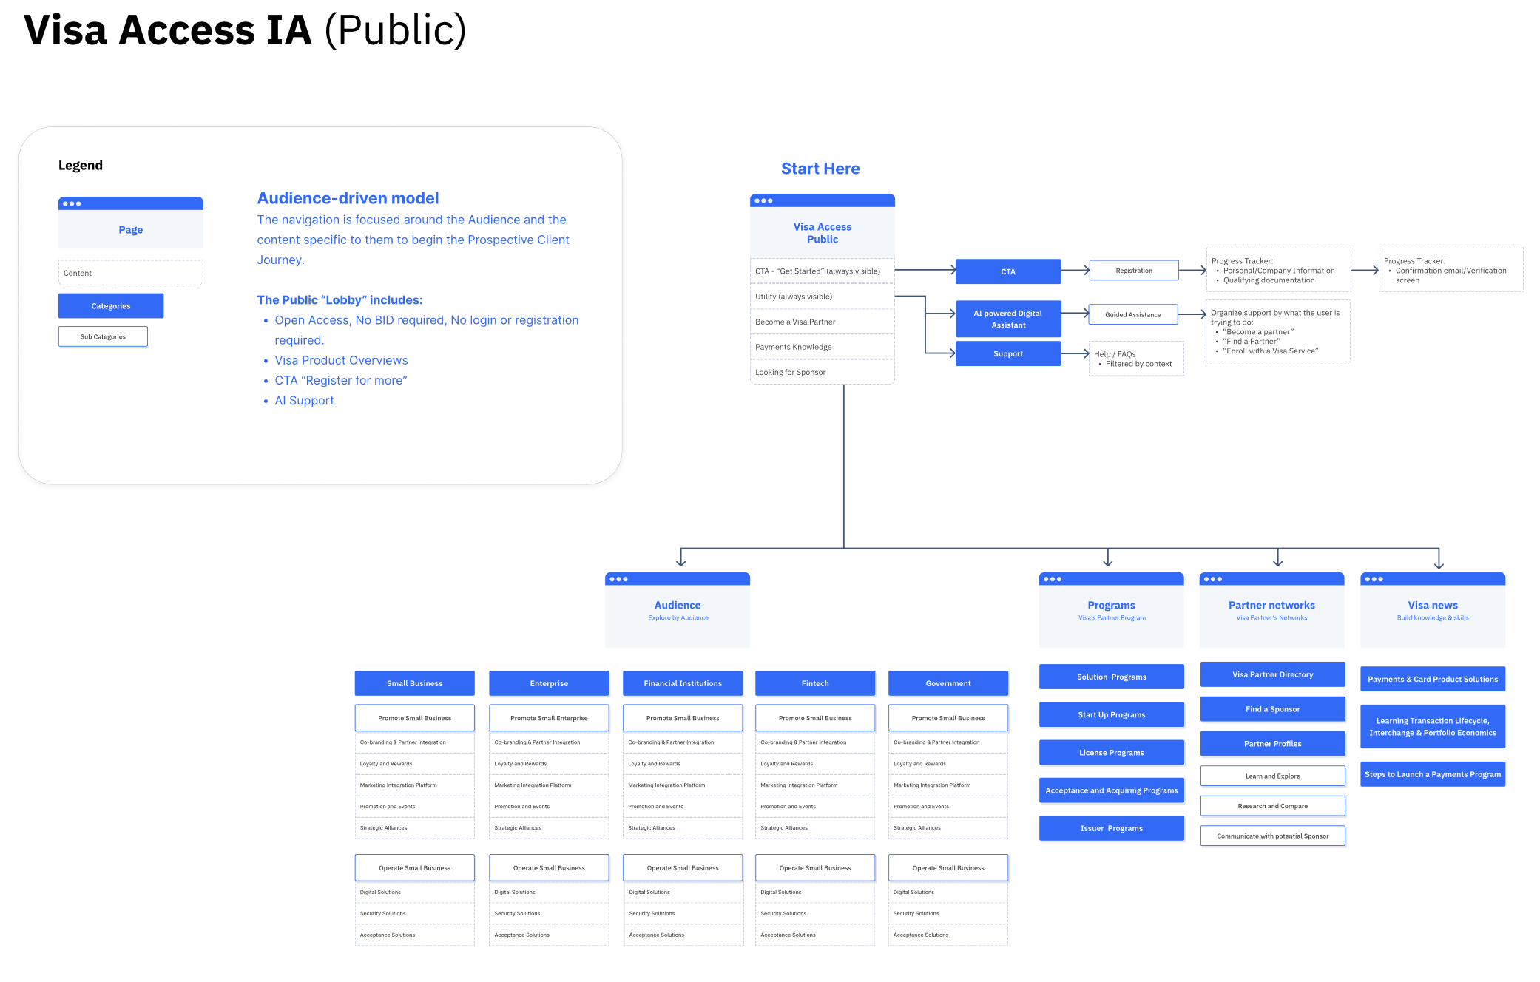Click the Audience-driven model heading
The image size is (1540, 982).
pyautogui.click(x=348, y=198)
